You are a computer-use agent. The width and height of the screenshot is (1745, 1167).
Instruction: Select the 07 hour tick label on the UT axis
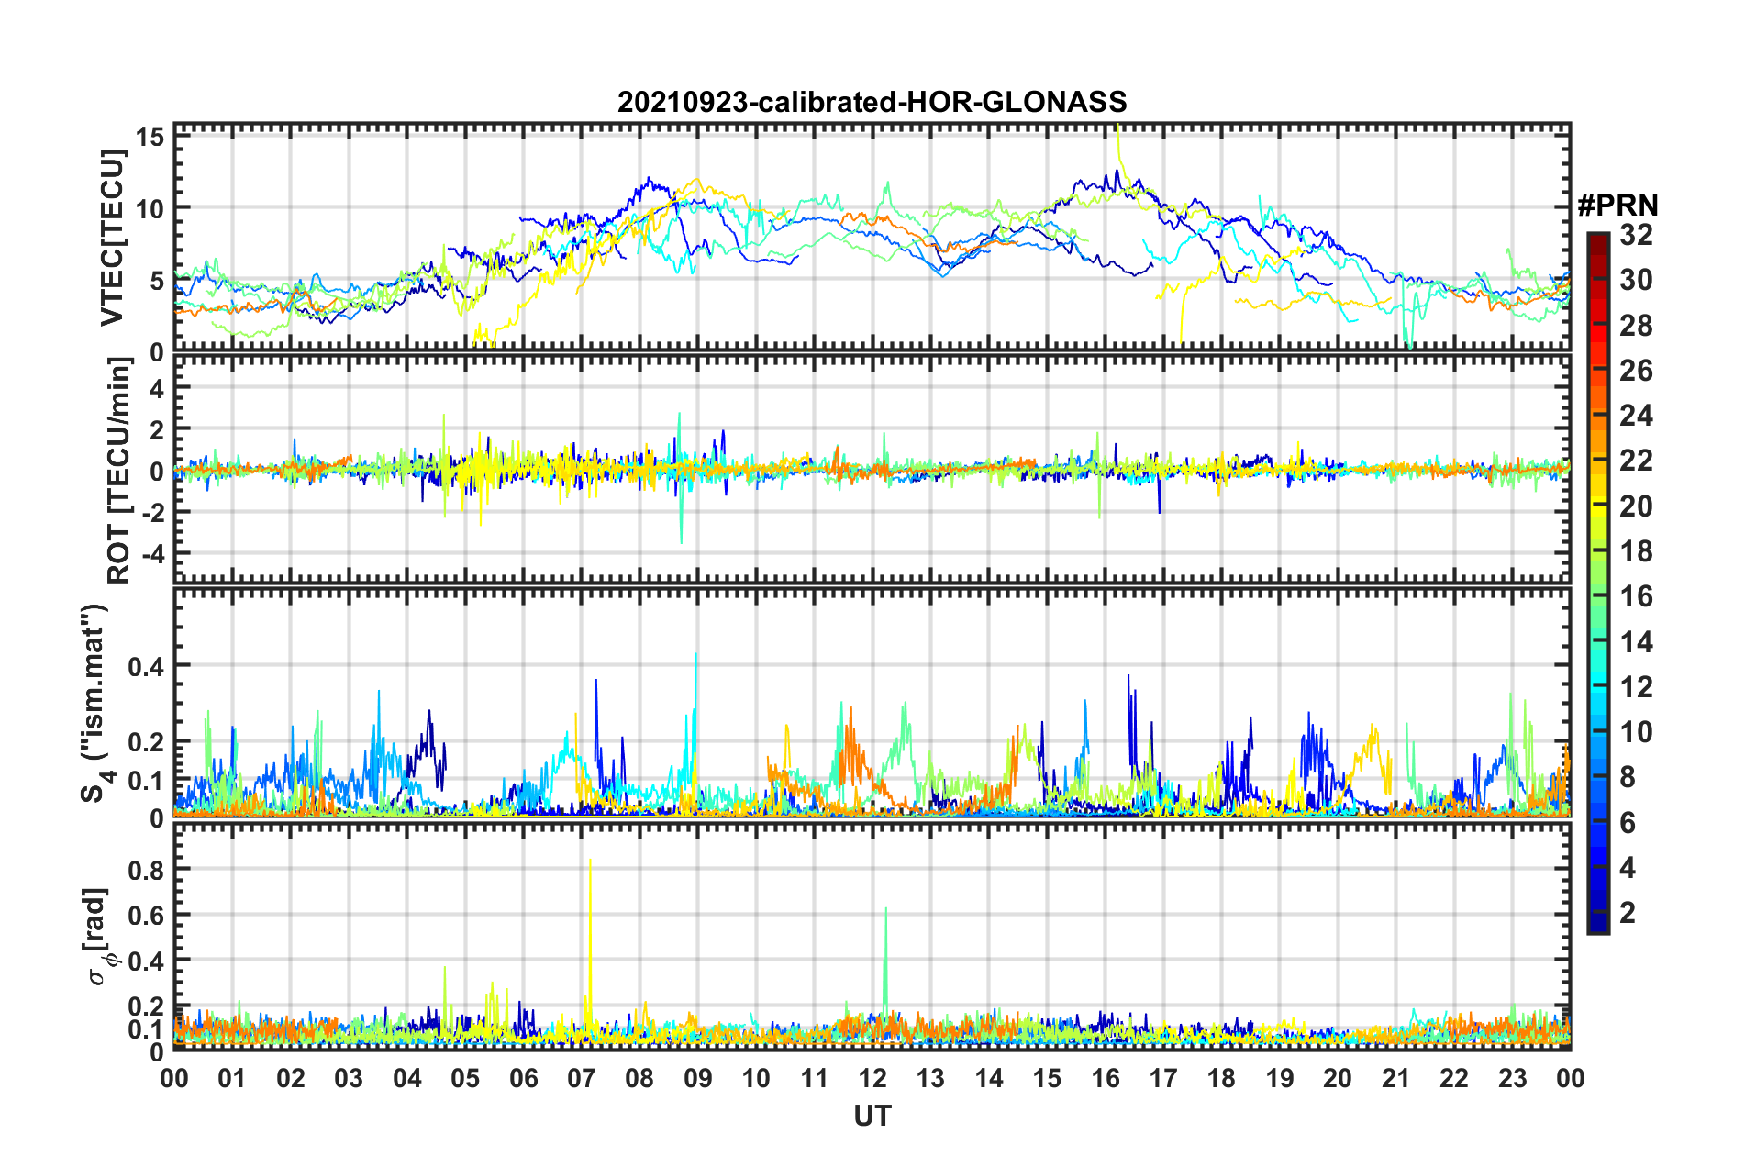click(582, 1078)
